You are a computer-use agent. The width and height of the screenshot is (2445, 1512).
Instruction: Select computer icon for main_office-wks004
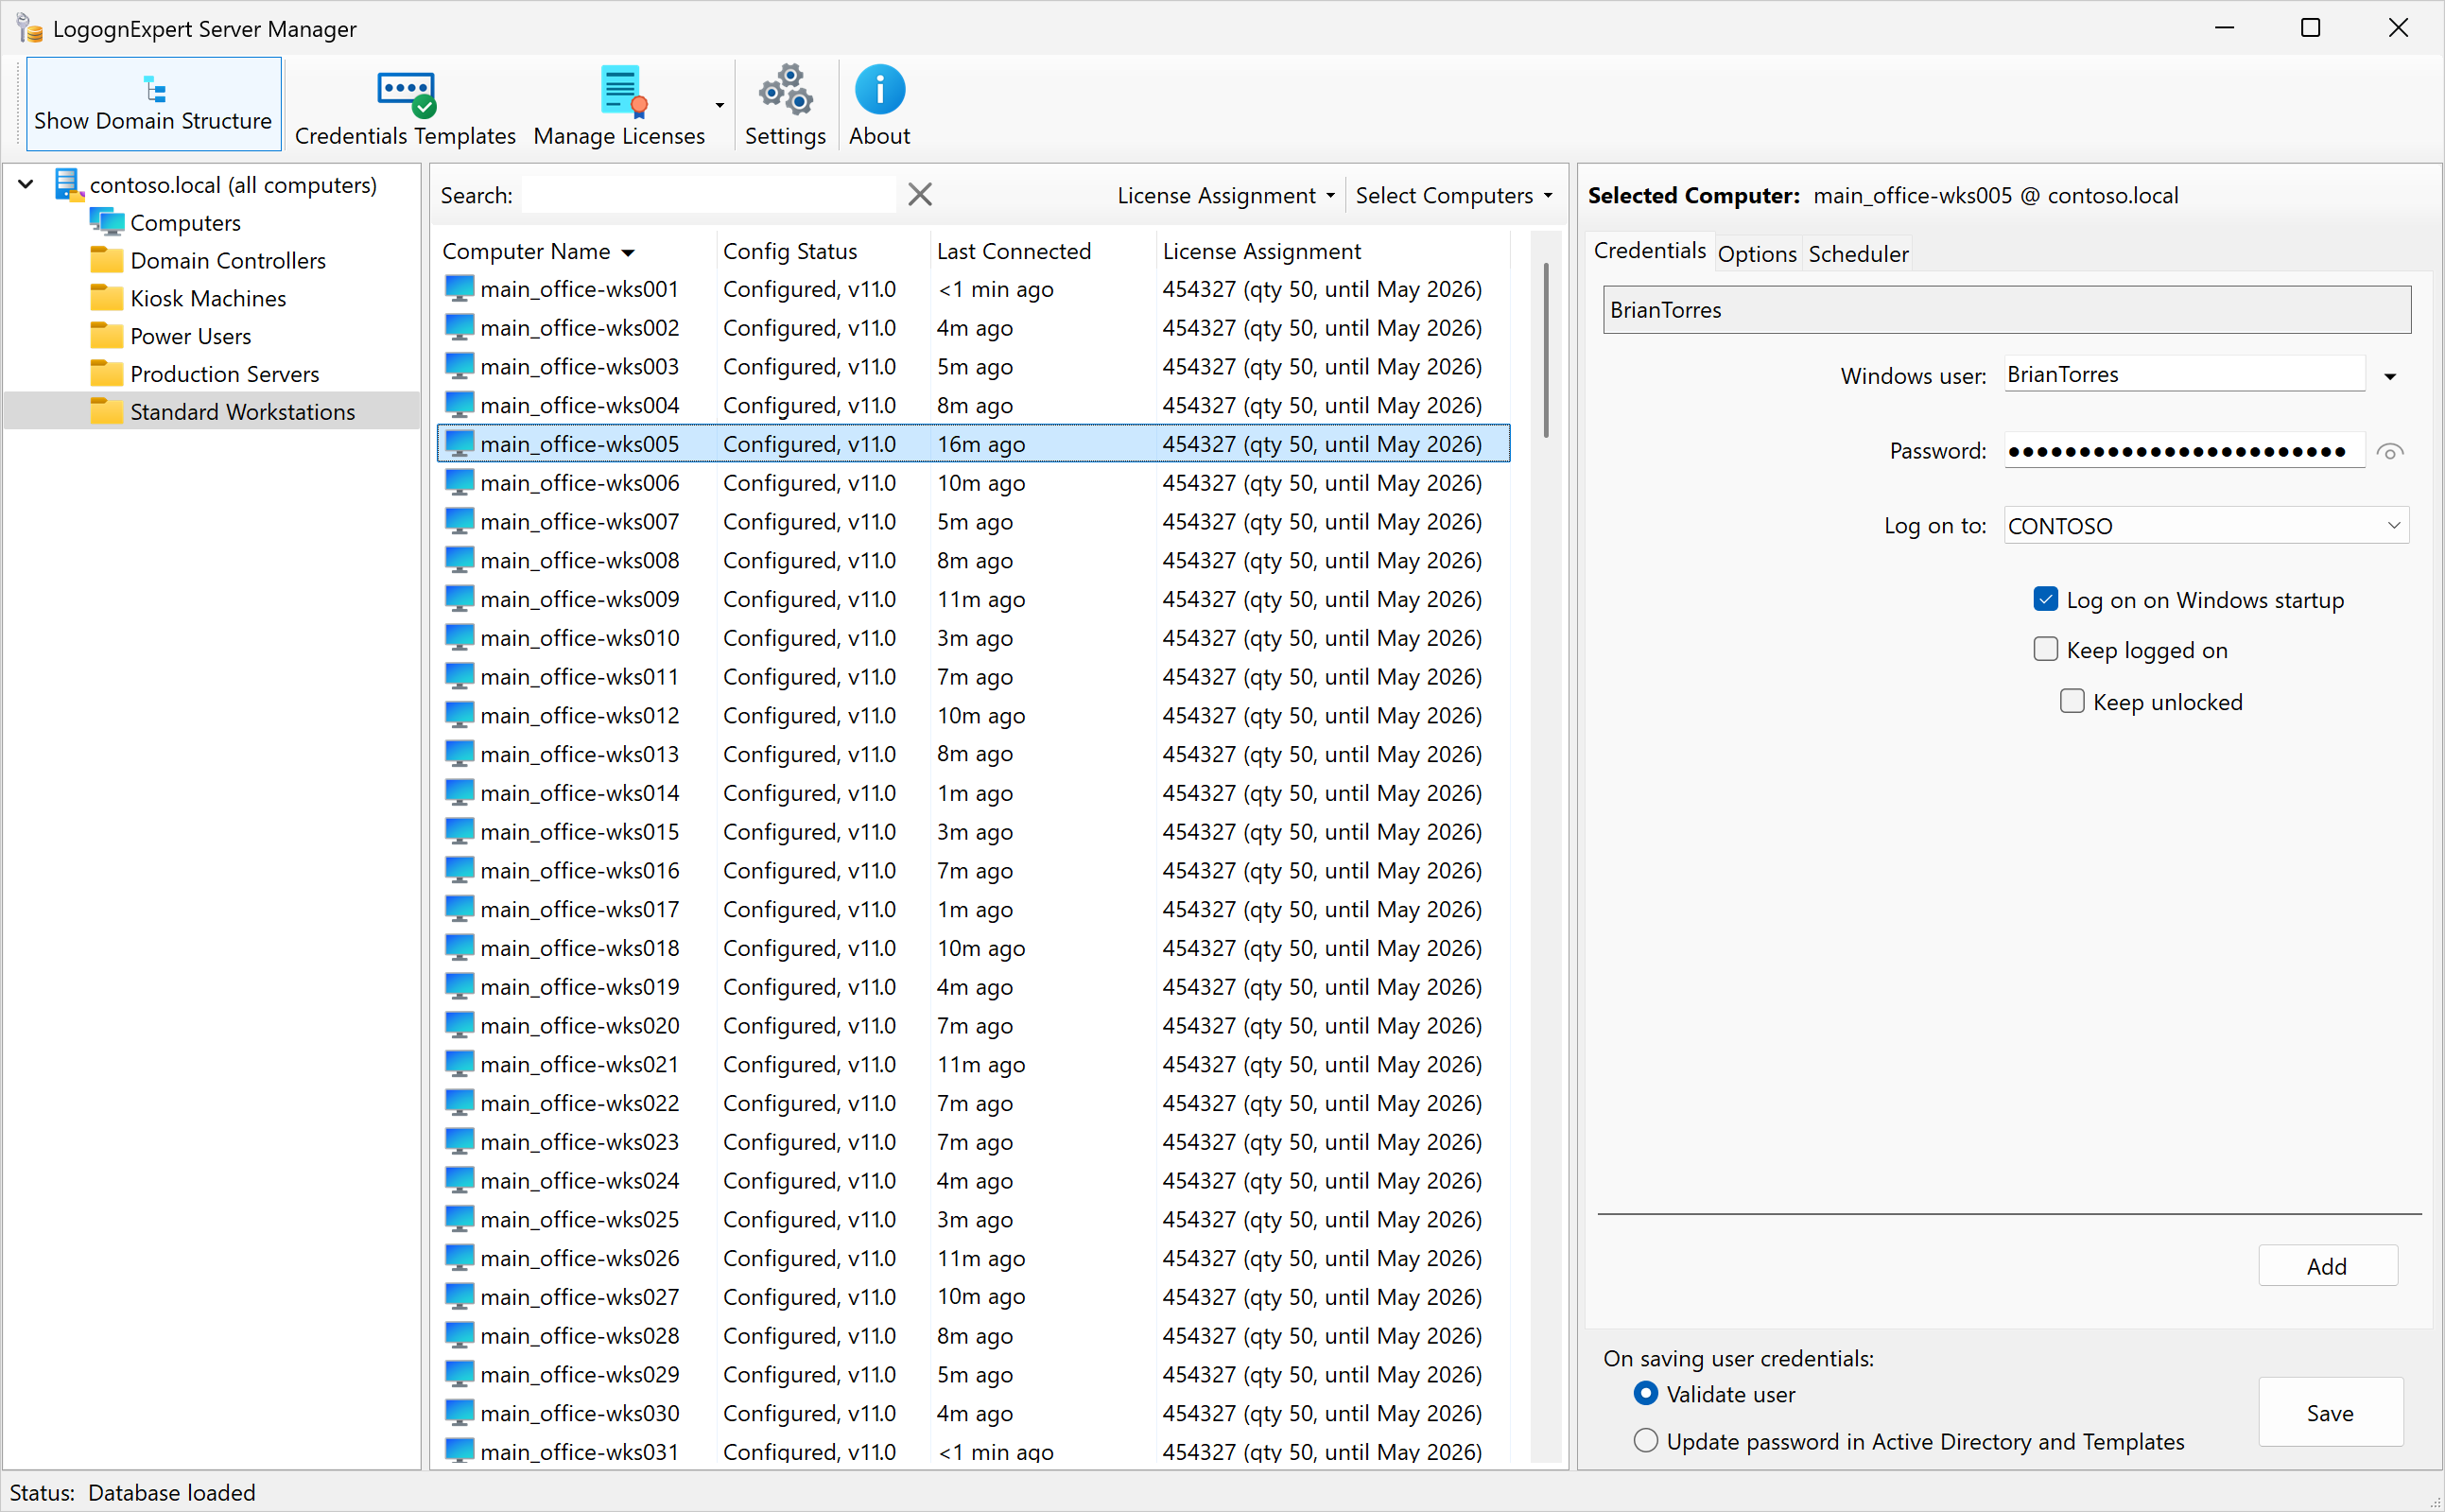(460, 405)
